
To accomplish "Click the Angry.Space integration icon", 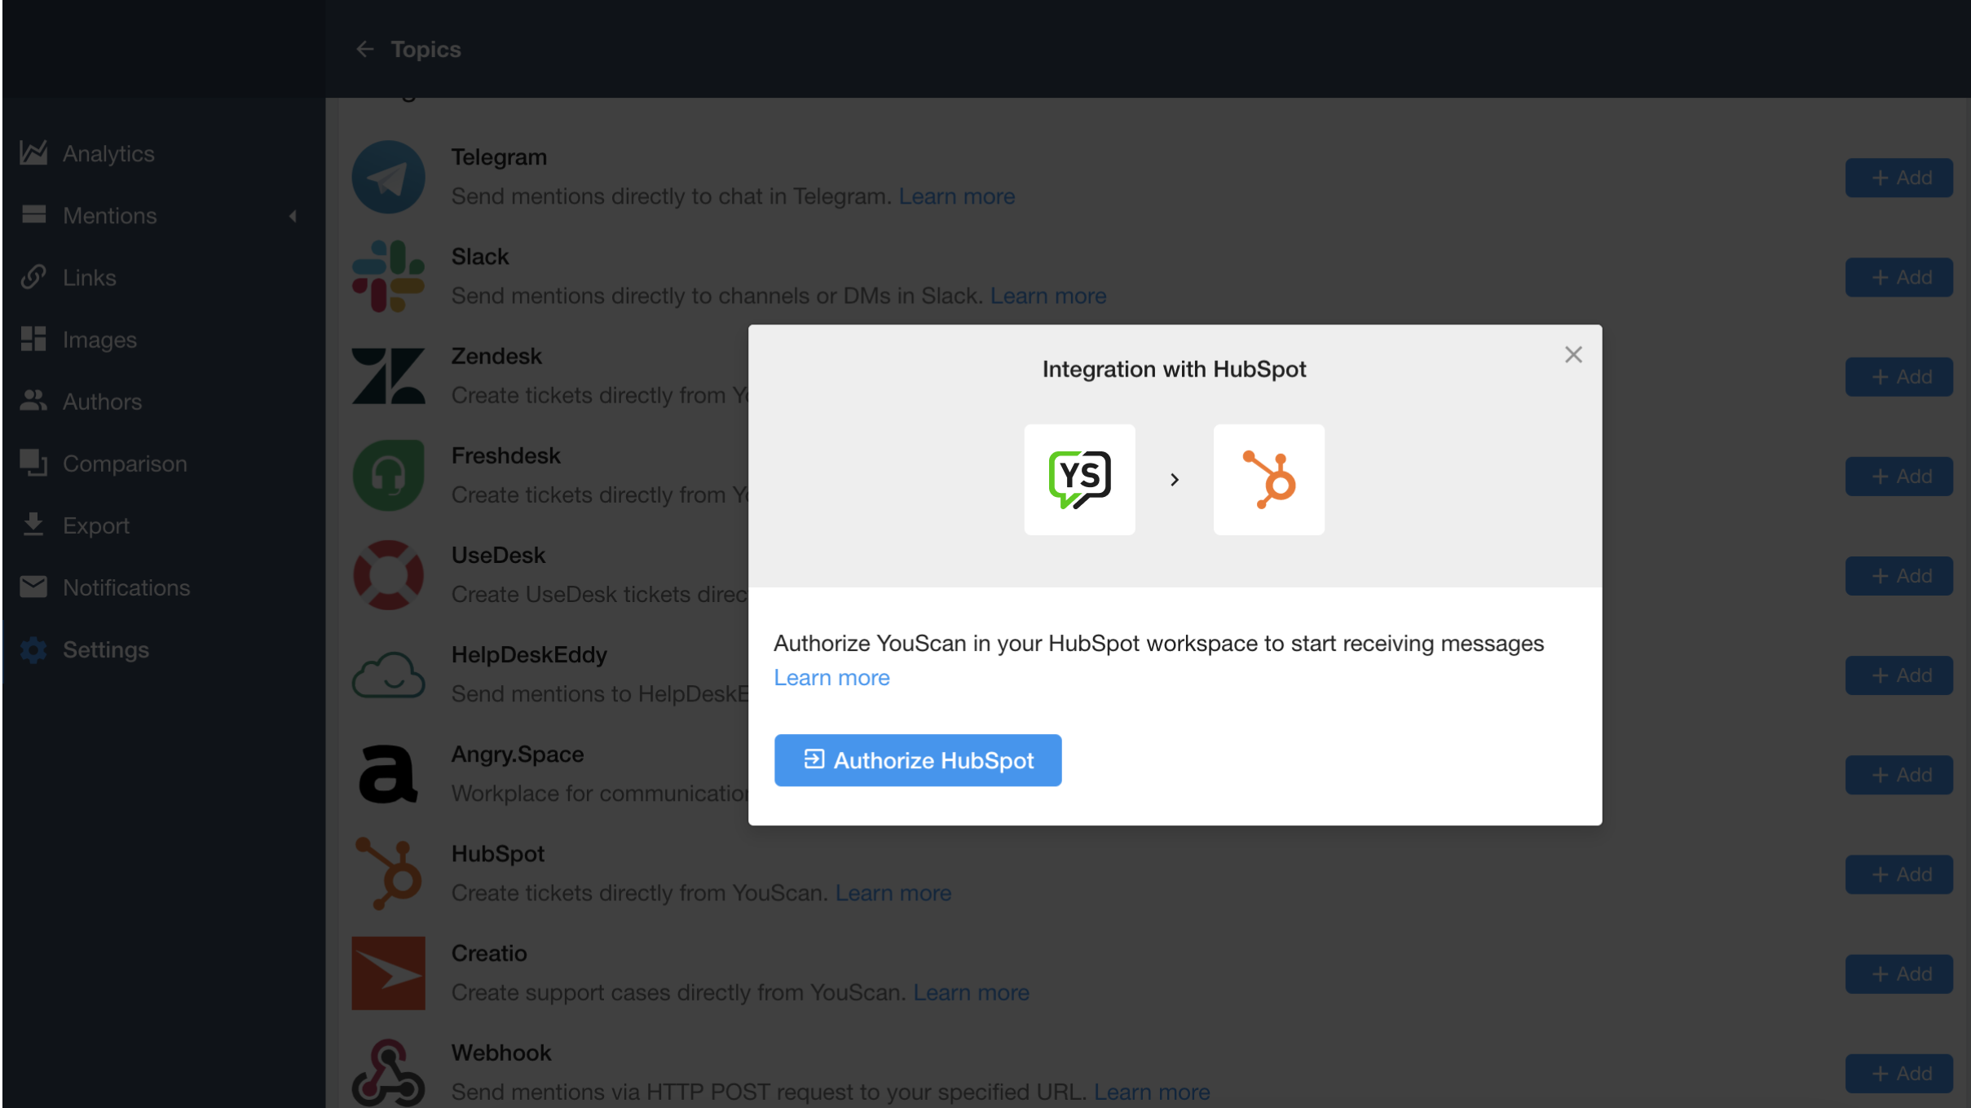I will (388, 773).
